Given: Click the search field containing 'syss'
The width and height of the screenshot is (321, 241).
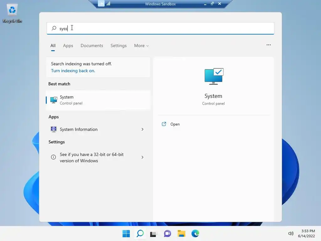Looking at the screenshot, I should [160, 28].
